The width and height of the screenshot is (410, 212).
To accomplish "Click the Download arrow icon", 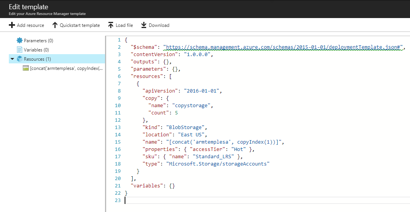I will pos(144,25).
